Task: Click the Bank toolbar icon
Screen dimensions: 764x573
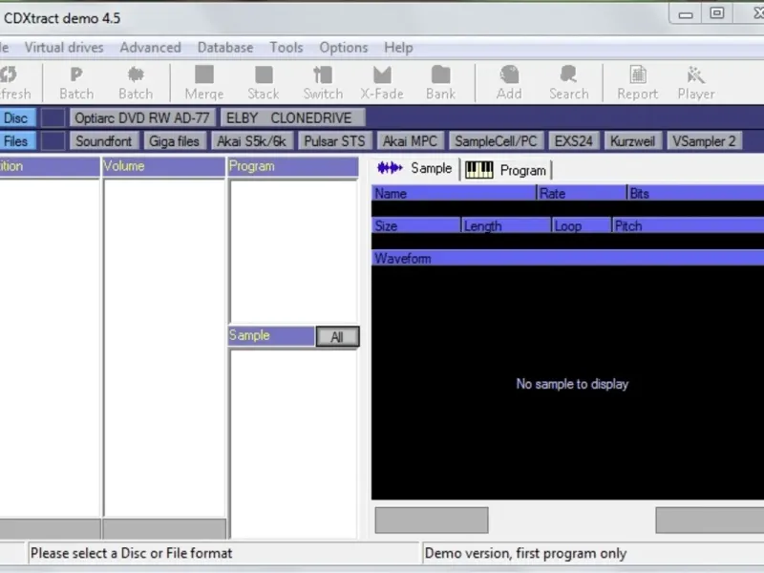Action: [x=441, y=83]
